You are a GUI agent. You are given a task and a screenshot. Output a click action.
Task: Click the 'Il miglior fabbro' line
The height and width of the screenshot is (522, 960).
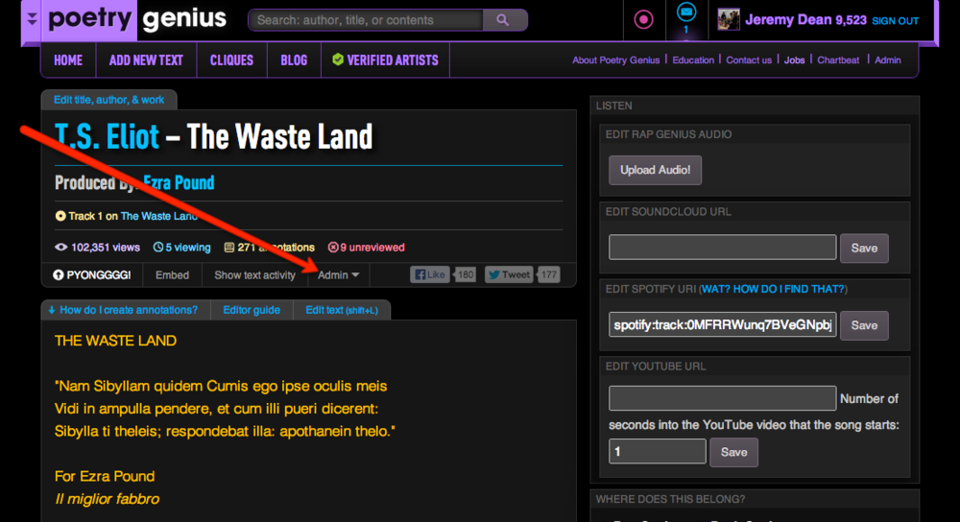[108, 499]
